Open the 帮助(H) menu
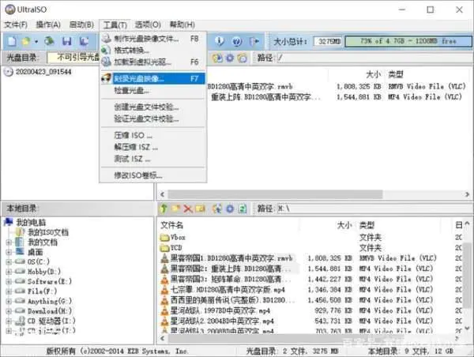The height and width of the screenshot is (357, 474). click(182, 24)
